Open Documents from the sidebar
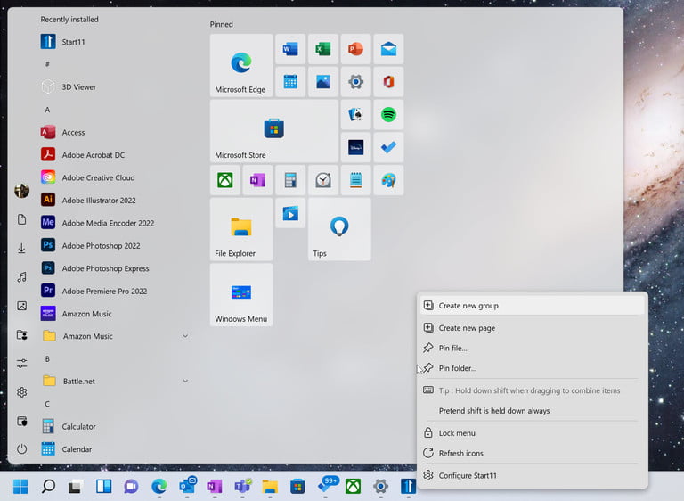 pos(21,219)
